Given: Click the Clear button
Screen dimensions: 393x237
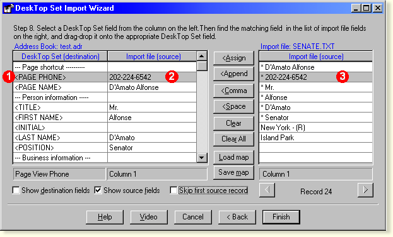Looking at the screenshot, I should [233, 123].
